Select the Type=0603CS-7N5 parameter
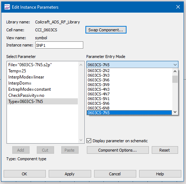This screenshot has width=186, height=184. tap(43, 102)
